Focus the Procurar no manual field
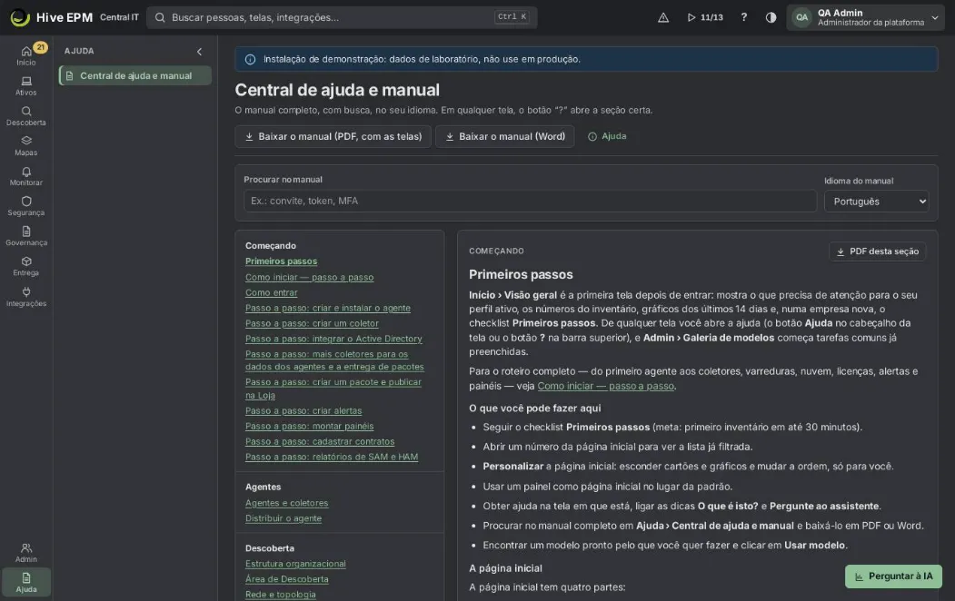955x601 pixels. pyautogui.click(x=530, y=202)
